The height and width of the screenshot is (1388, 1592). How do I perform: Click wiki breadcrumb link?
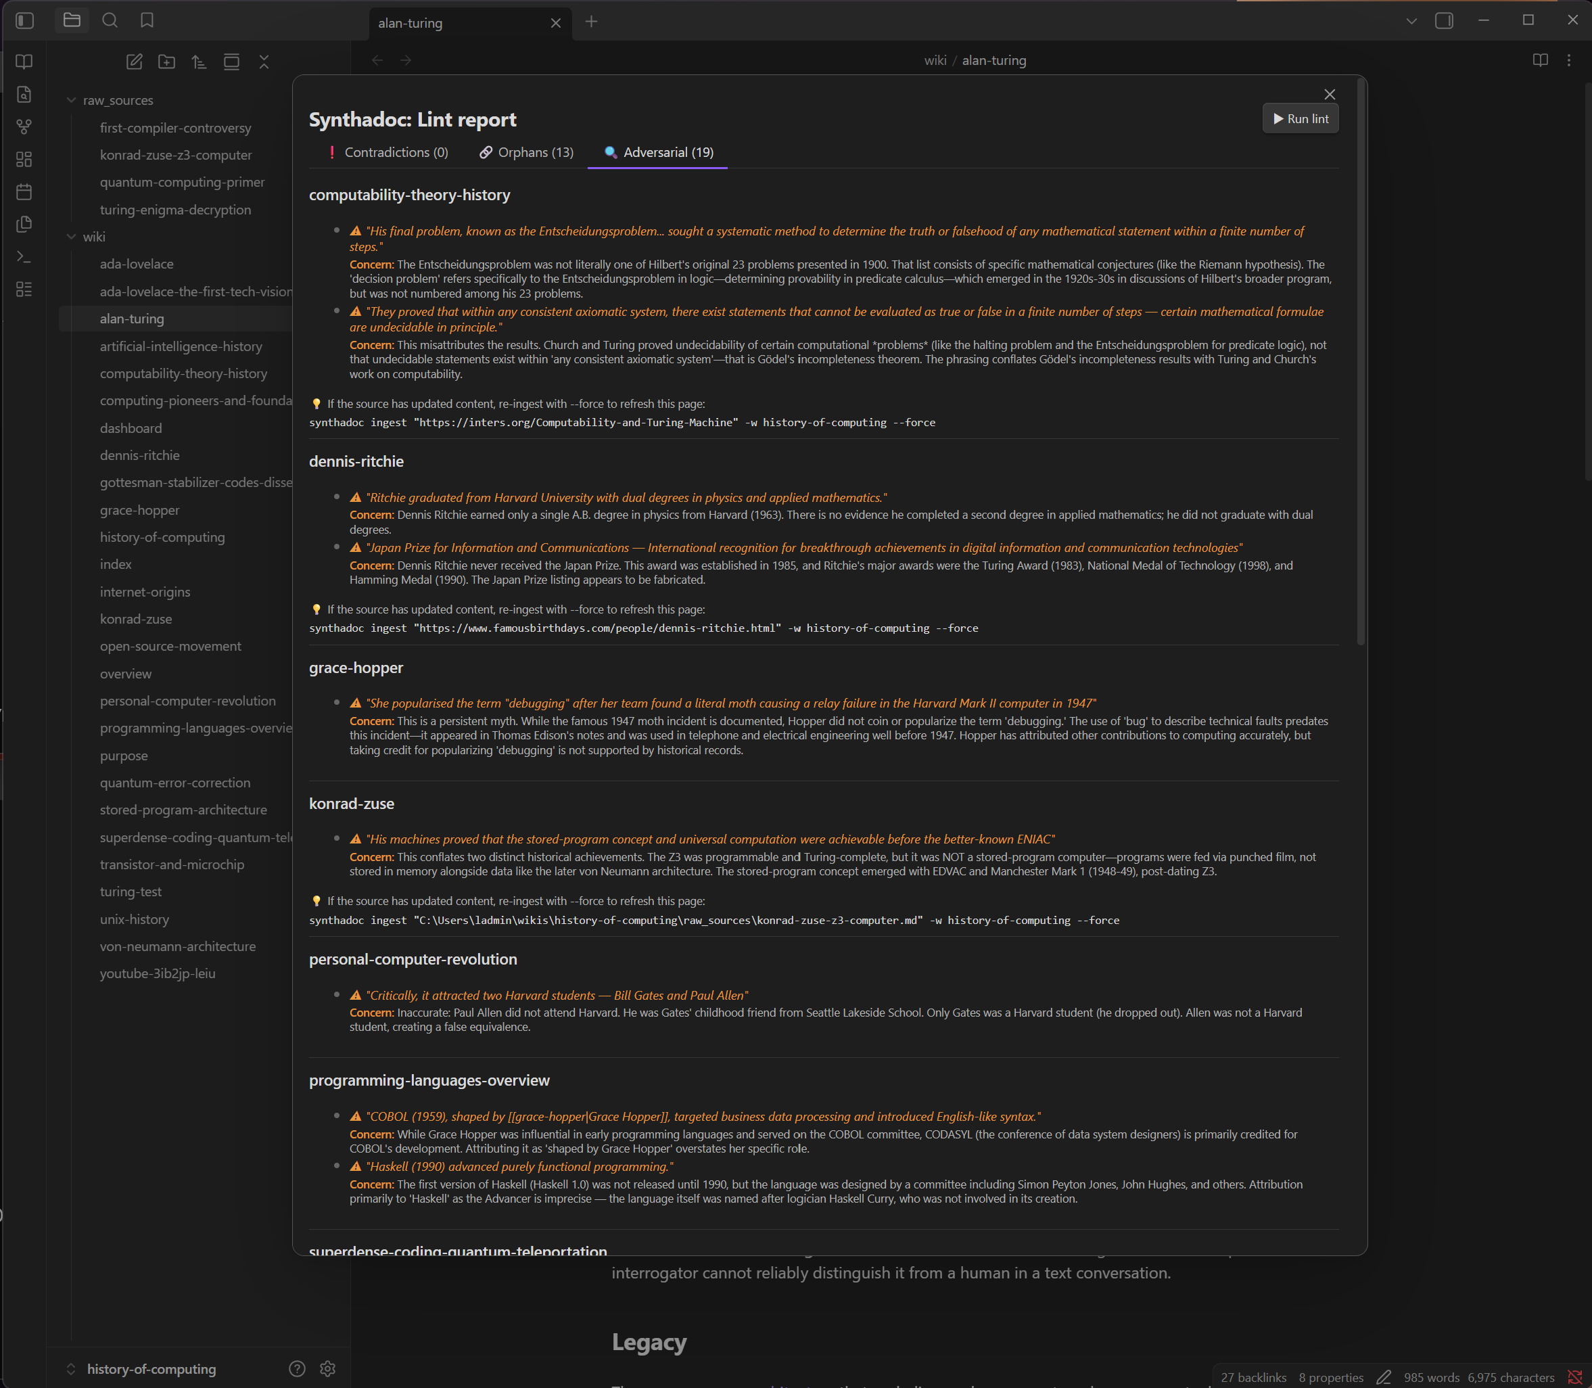pyautogui.click(x=935, y=60)
